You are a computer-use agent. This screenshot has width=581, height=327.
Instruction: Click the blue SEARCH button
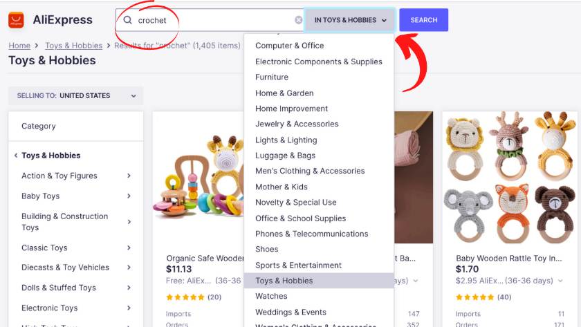tap(423, 20)
